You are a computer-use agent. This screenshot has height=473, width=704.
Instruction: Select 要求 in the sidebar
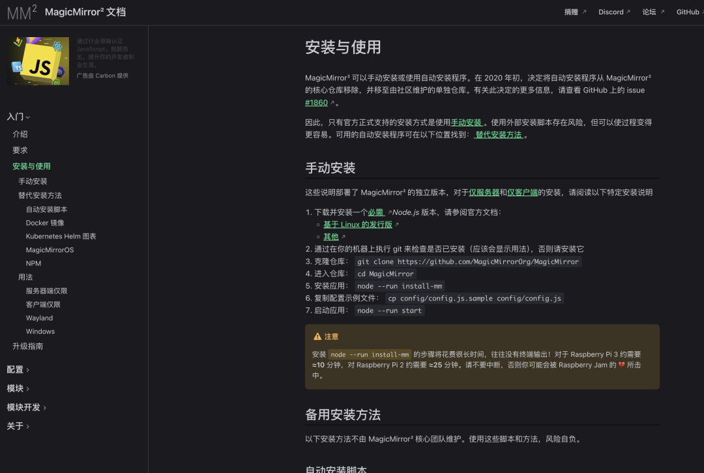coord(20,150)
